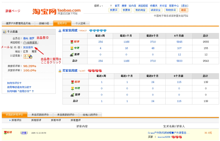220x141 pixels.
Task: Click the 给我留言 Wangwang message icon
Action: coord(31,43)
